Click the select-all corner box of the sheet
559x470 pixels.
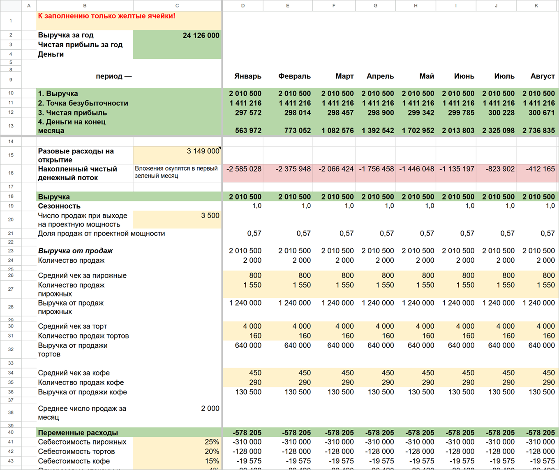pos(11,5)
